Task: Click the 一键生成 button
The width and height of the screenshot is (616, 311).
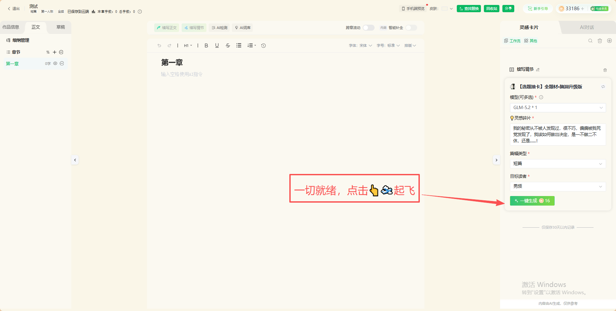Action: pos(532,201)
